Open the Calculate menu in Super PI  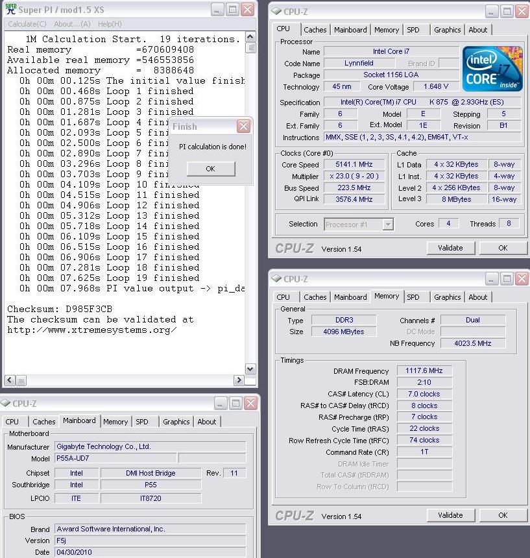pos(27,24)
